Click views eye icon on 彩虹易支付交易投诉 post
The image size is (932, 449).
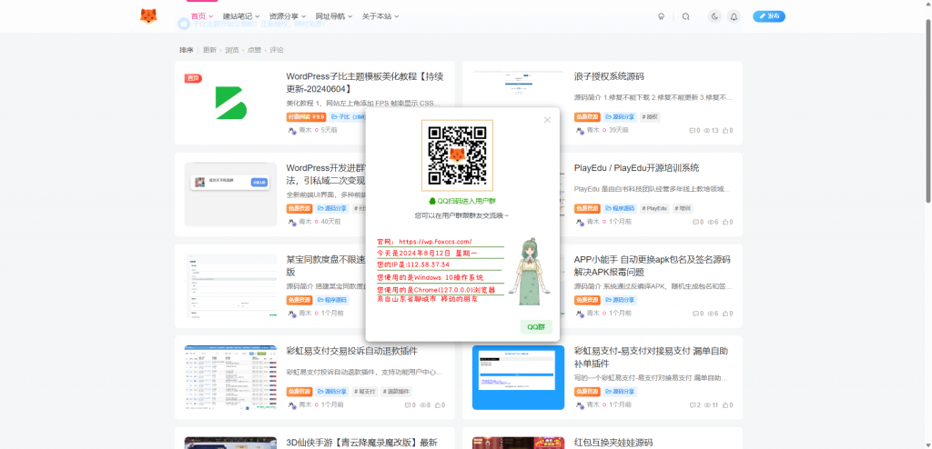422,404
